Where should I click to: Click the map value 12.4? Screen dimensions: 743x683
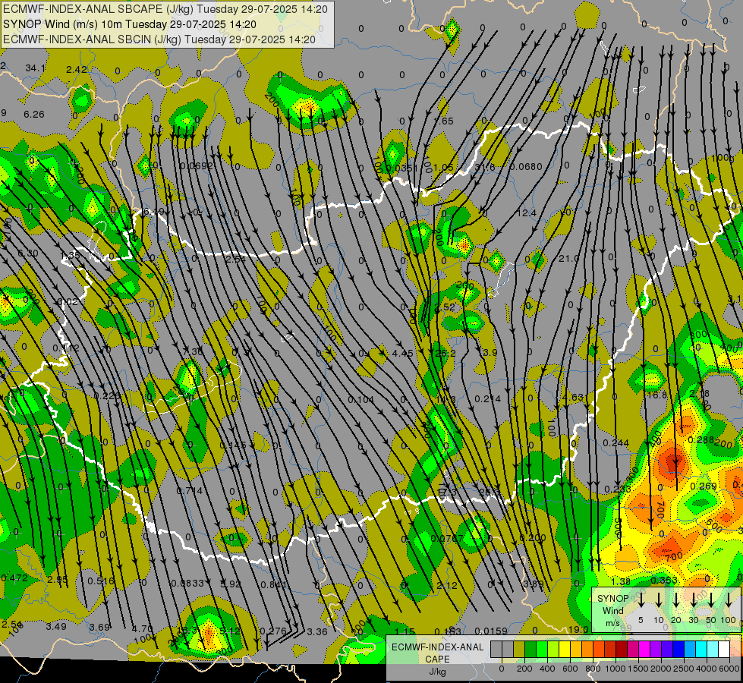click(x=527, y=212)
